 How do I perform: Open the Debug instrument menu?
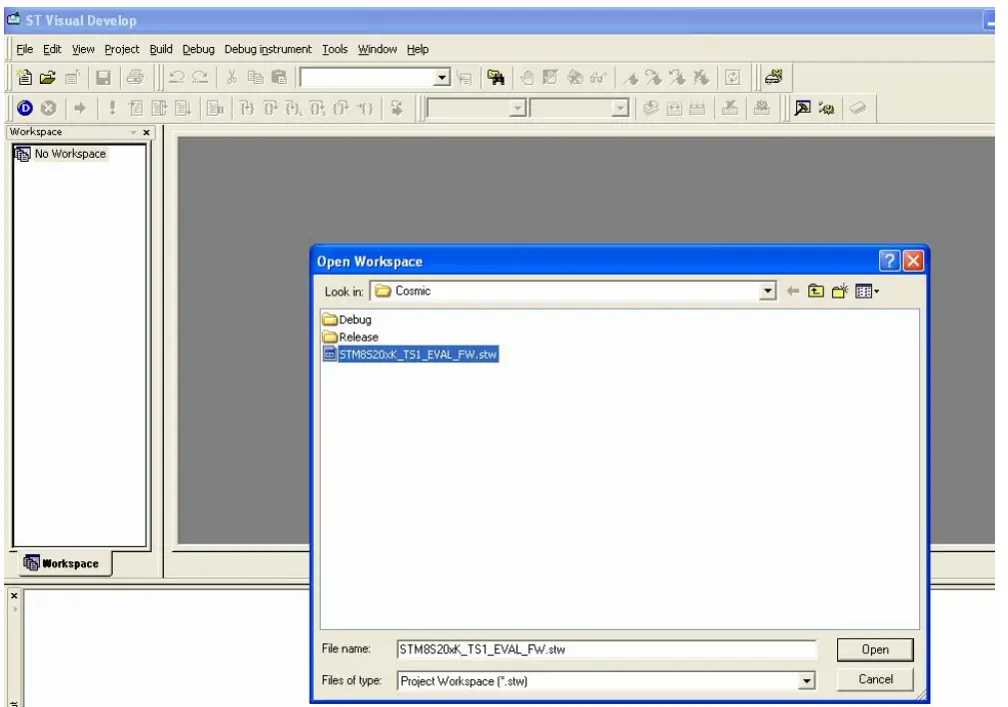tap(268, 50)
